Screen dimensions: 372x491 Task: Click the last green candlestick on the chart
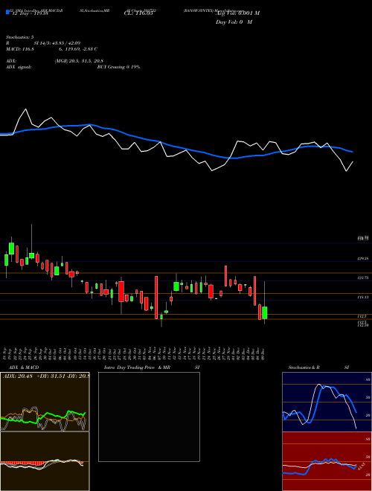click(265, 312)
